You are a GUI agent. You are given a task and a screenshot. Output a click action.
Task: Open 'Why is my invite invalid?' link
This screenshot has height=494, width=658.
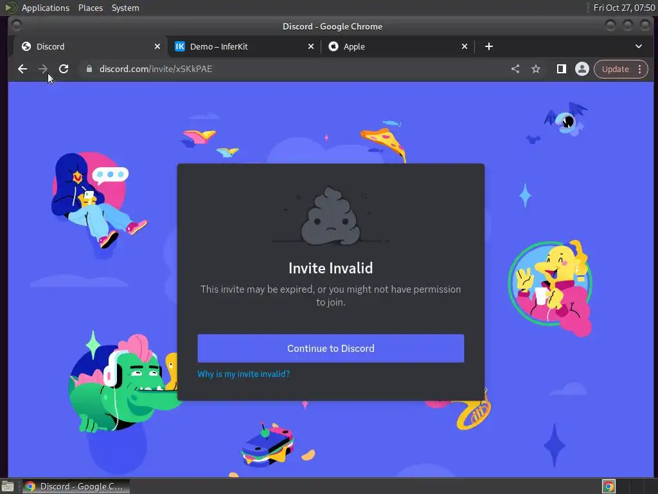(244, 374)
